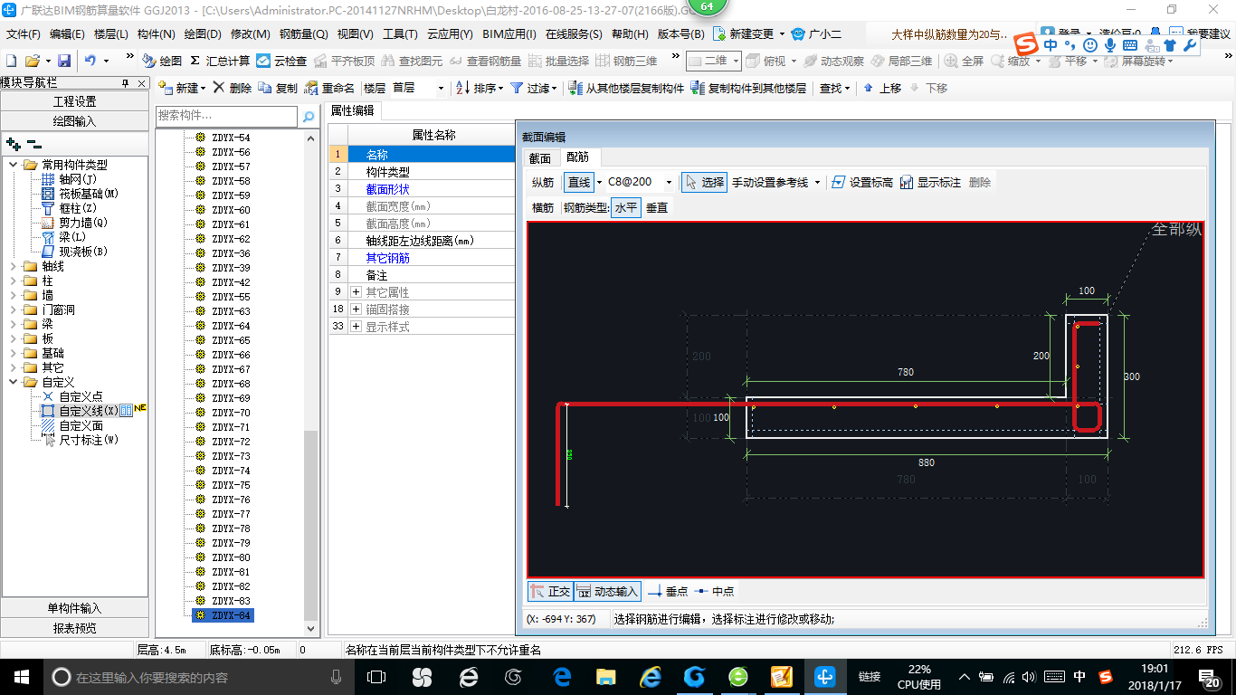
Task: Switch to the 截面 tab
Action: coord(539,157)
